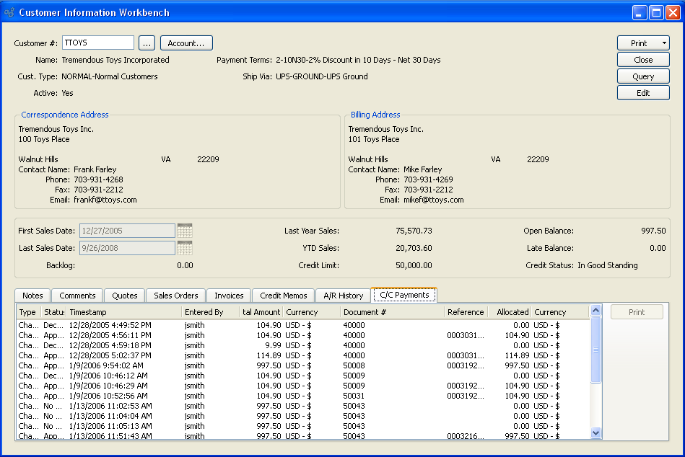Sort by the Document # column header
This screenshot has width=685, height=457.
[391, 312]
